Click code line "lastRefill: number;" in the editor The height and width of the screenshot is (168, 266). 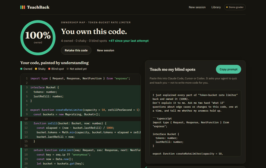point(49,97)
